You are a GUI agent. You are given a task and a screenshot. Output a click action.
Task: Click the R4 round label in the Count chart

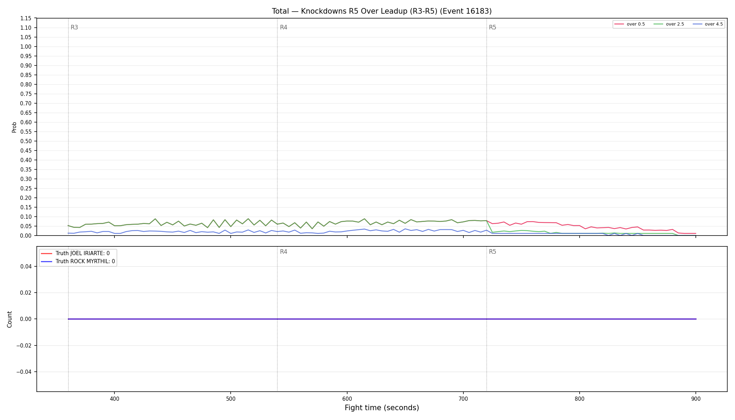point(283,252)
